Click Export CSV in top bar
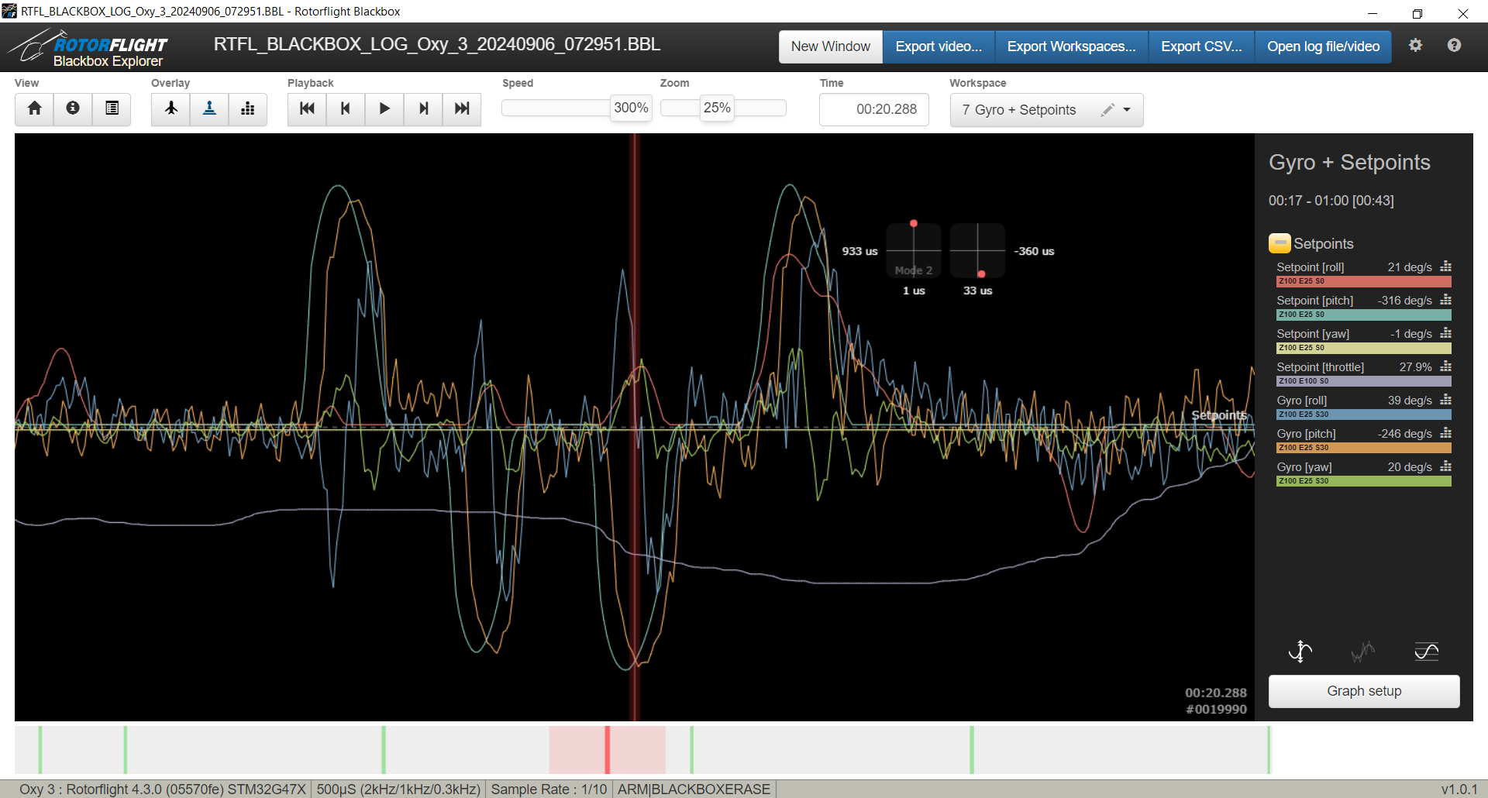Image resolution: width=1488 pixels, height=798 pixels. pos(1200,46)
